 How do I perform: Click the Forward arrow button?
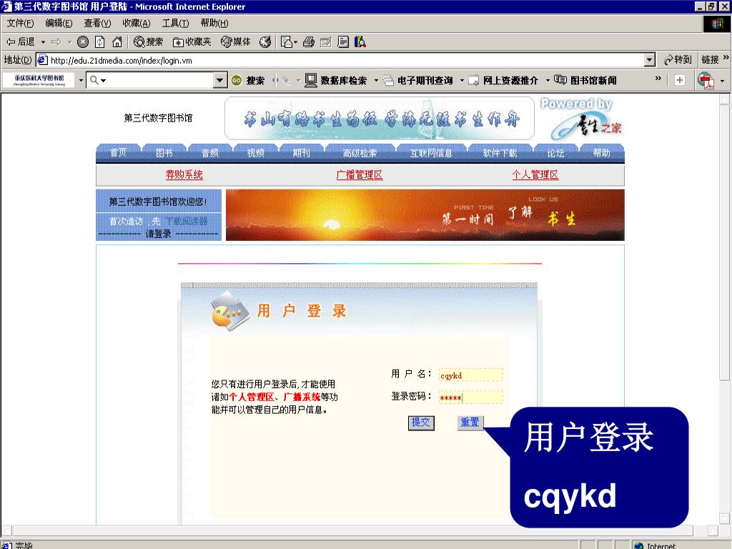point(56,42)
